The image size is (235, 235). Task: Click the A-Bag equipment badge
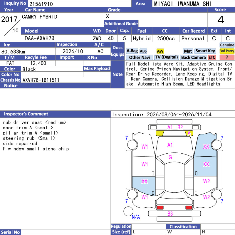132,51
